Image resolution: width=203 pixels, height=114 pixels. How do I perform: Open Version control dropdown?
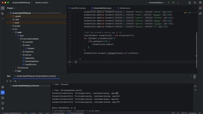43,3
